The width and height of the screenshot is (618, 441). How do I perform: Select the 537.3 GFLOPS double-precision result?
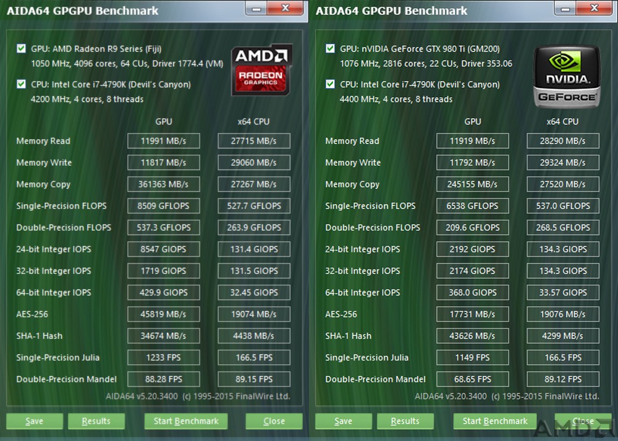164,228
